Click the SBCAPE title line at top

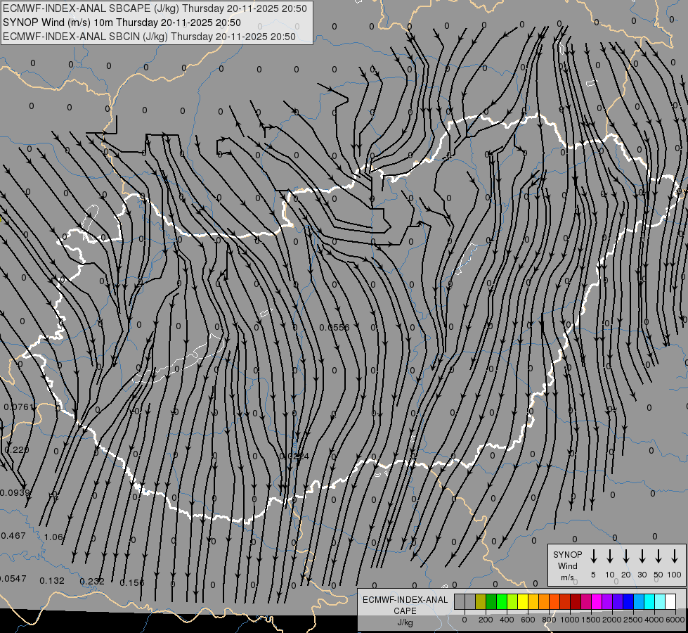155,8
